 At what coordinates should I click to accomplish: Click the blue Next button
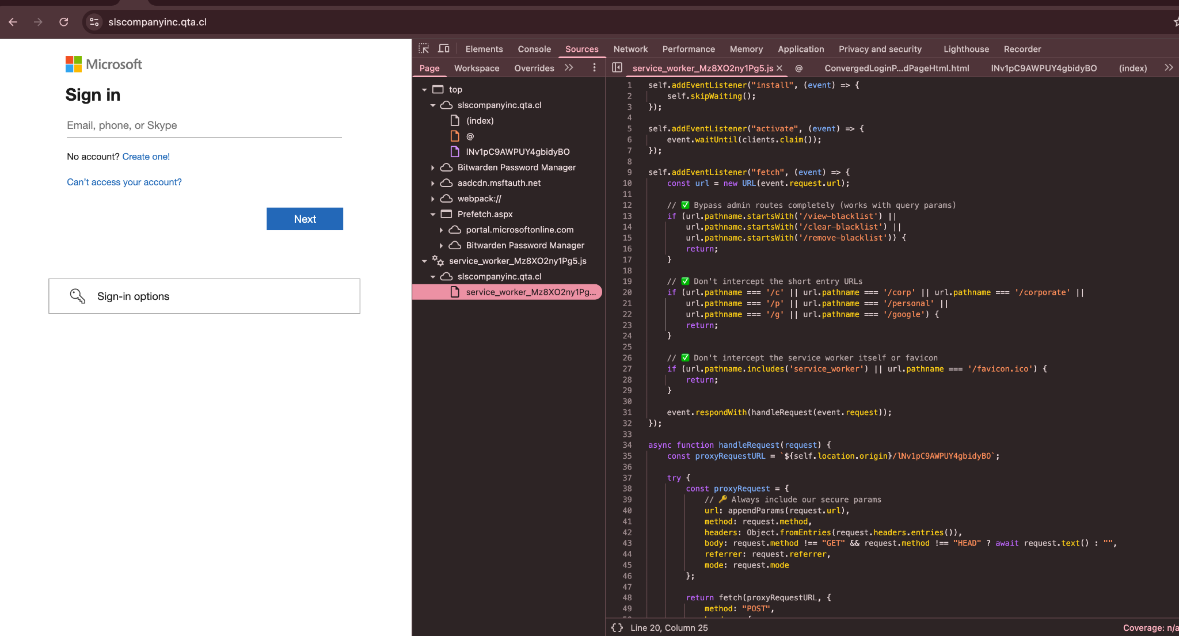[x=305, y=219]
